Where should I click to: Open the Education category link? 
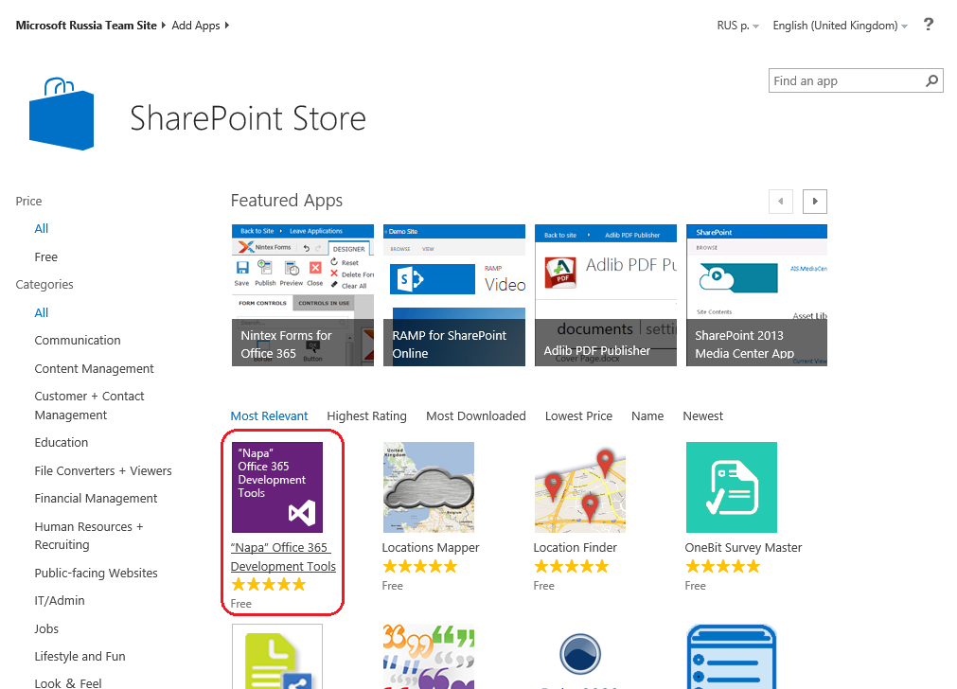pyautogui.click(x=61, y=442)
